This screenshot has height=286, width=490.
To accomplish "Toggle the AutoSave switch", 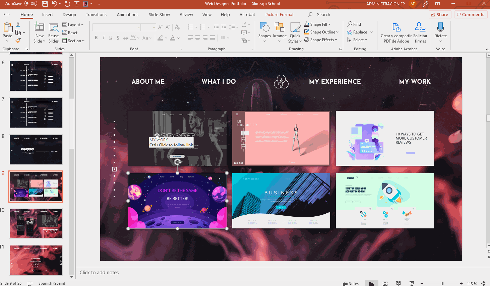I will 31,4.
